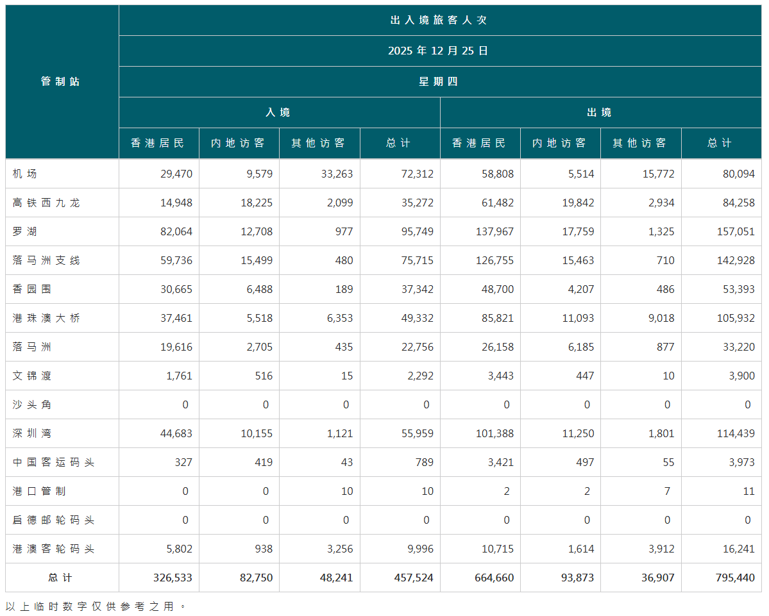Click 香港居民 header under 出境

coord(480,143)
